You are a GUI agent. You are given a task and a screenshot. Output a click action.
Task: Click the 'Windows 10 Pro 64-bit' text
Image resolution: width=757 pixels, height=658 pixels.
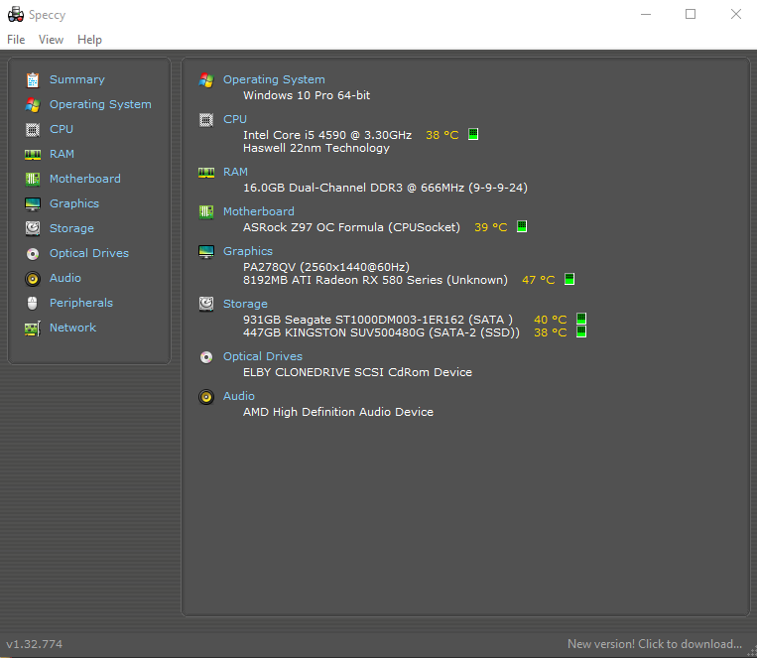click(307, 95)
